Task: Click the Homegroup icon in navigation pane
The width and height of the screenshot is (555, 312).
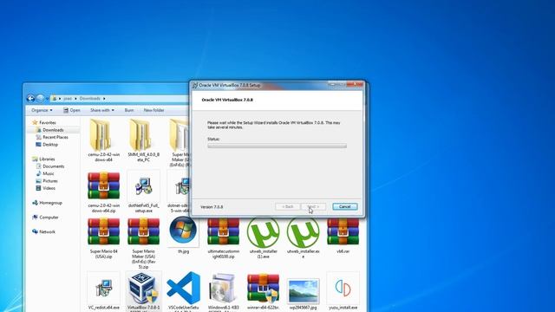Action: coord(35,203)
